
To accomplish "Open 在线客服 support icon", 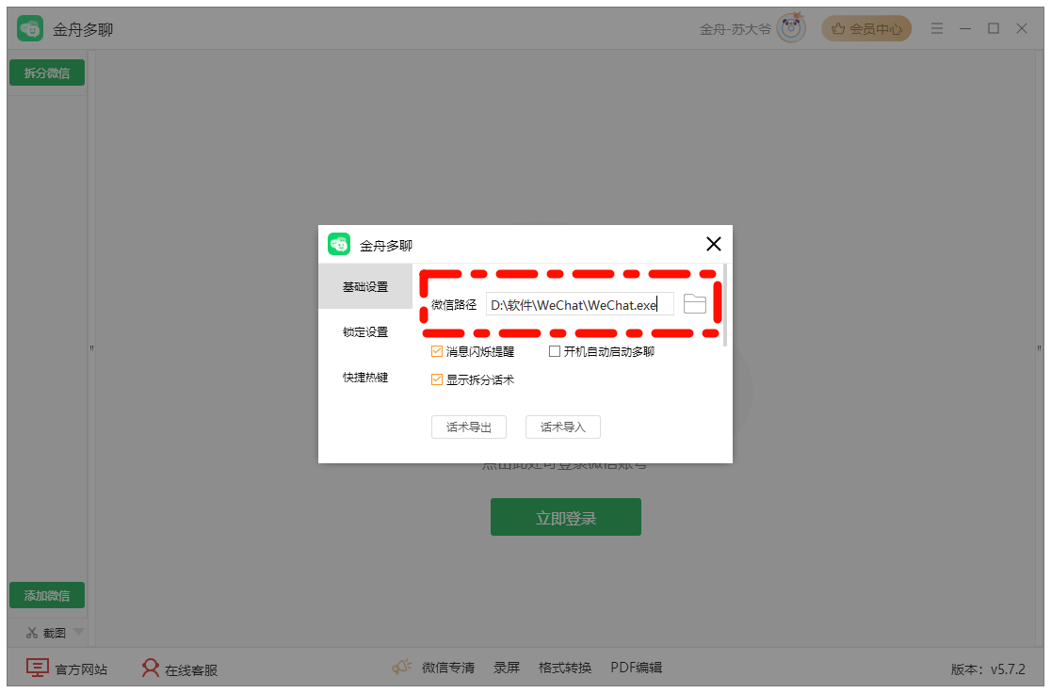I will pyautogui.click(x=150, y=668).
